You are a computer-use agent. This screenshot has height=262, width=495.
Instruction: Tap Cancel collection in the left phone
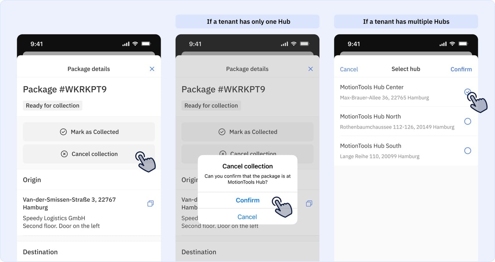pos(89,154)
